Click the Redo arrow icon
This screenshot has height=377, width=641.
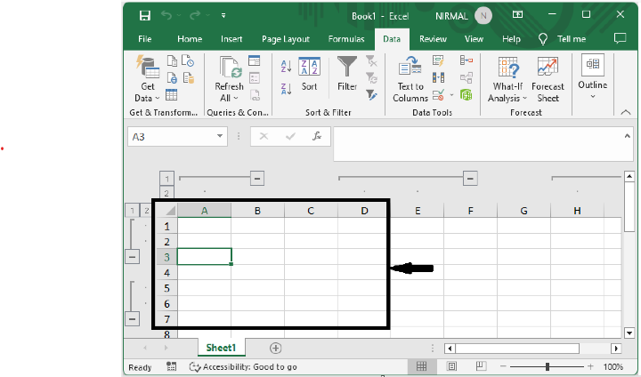(x=195, y=15)
